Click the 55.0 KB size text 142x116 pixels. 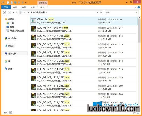point(106,23)
